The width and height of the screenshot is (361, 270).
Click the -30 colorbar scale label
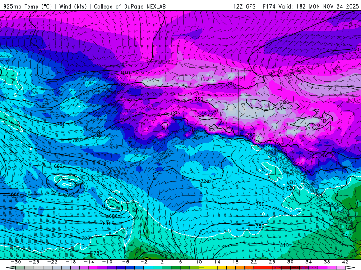16,262
